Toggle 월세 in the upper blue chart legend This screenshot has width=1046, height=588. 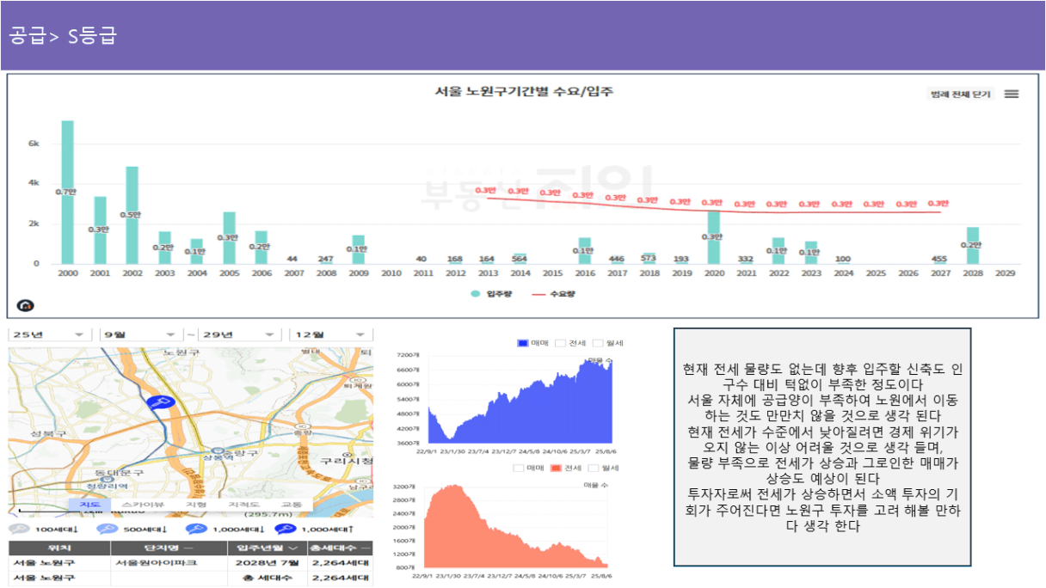click(x=609, y=343)
